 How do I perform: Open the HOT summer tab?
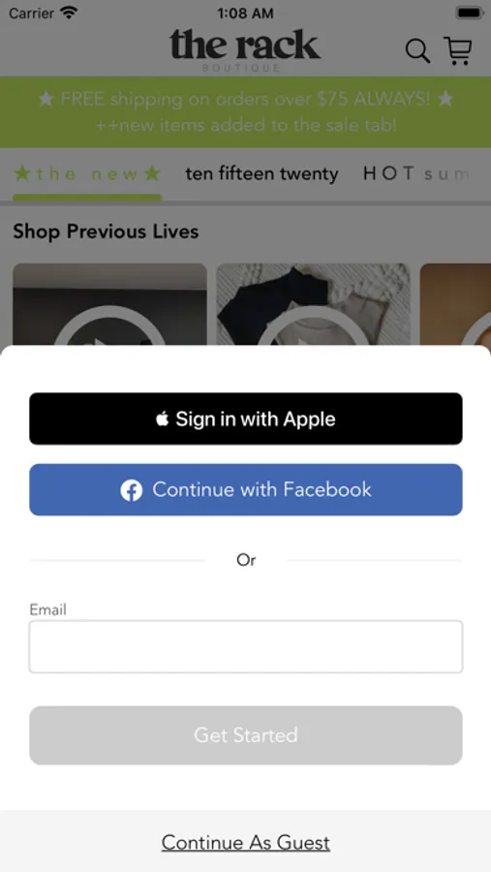415,174
